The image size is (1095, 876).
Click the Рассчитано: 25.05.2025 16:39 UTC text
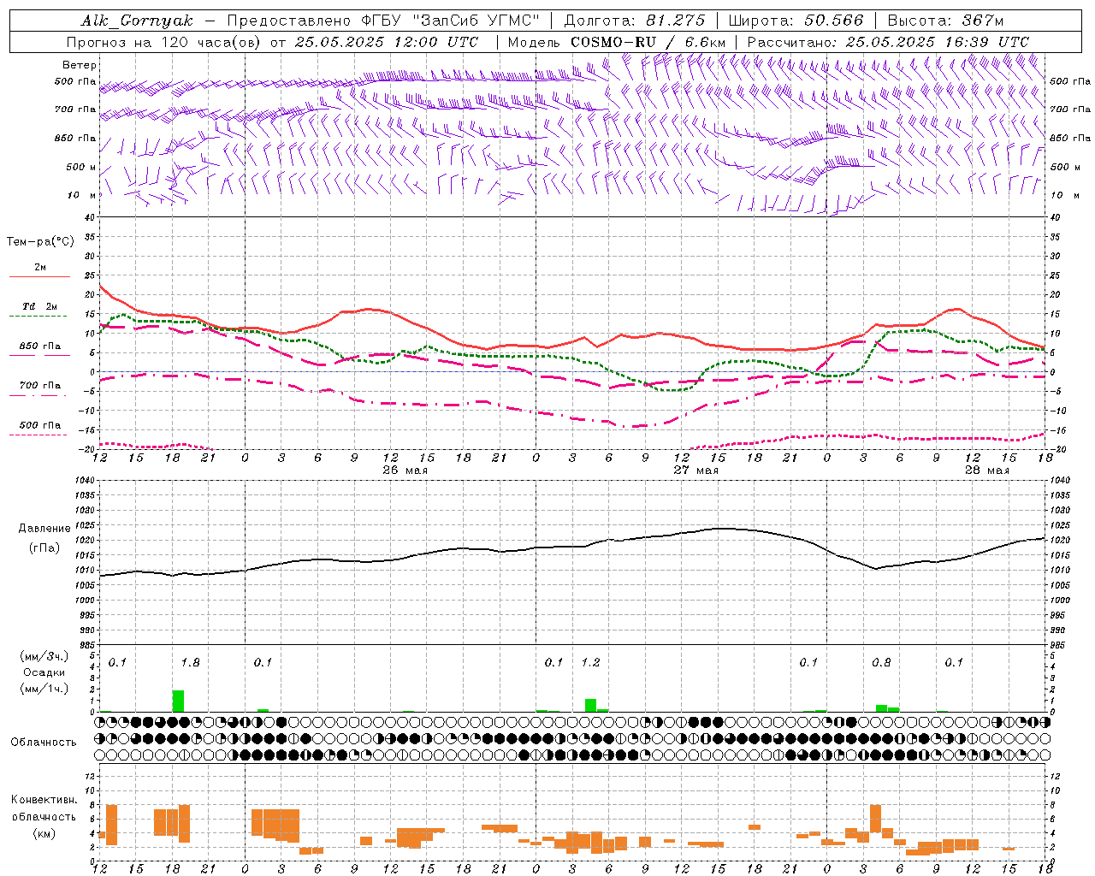tap(888, 42)
